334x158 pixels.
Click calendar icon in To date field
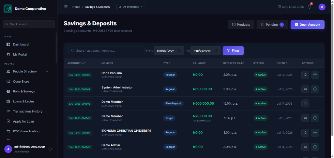[216, 51]
